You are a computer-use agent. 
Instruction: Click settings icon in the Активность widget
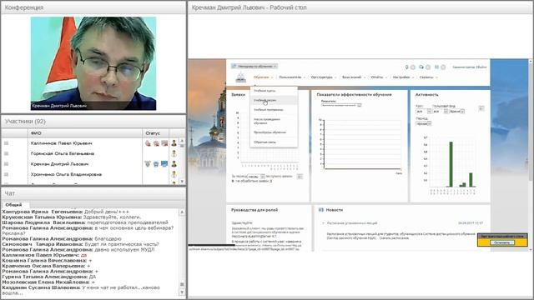(481, 108)
